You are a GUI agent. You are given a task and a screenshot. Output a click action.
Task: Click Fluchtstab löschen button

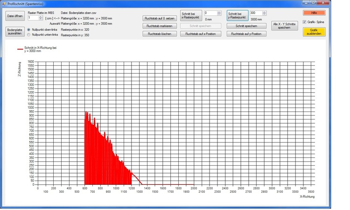click(159, 34)
